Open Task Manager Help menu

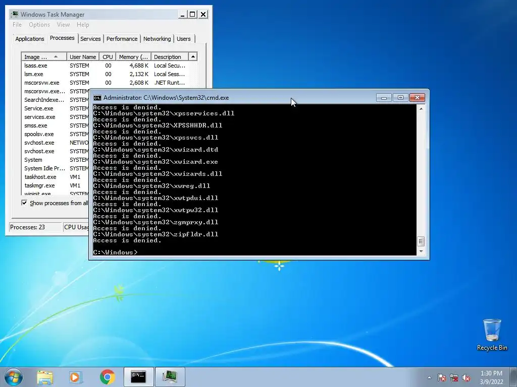(83, 25)
